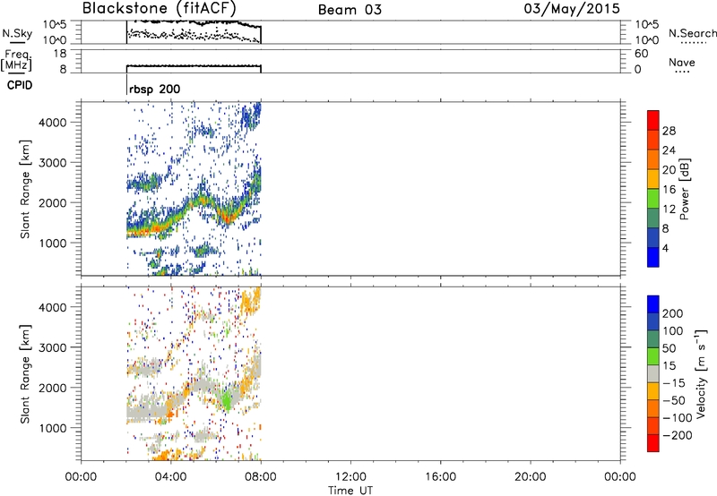This screenshot has width=717, height=496.
Task: Click the frequency trace line in the Freq panel
Action: [194, 65]
